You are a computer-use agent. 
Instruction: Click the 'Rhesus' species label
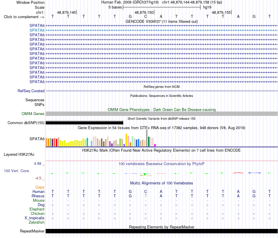(x=38, y=196)
